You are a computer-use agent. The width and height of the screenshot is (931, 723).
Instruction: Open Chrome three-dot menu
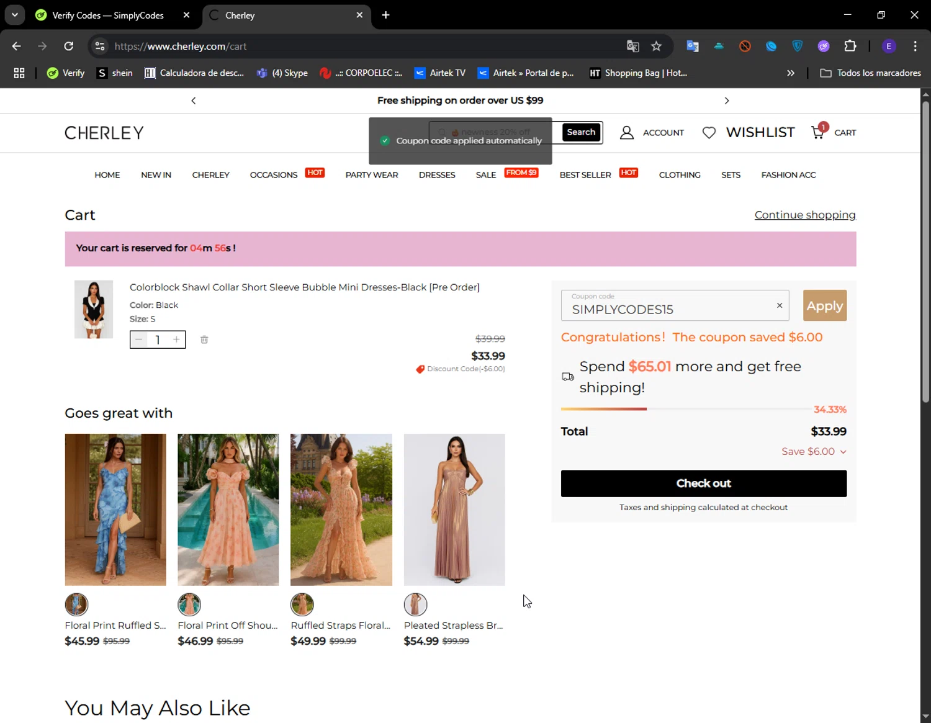tap(915, 46)
